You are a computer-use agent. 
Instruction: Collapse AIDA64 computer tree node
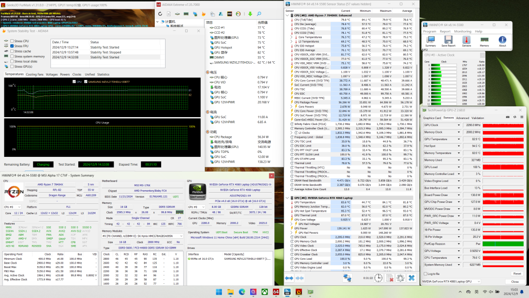coord(158,22)
